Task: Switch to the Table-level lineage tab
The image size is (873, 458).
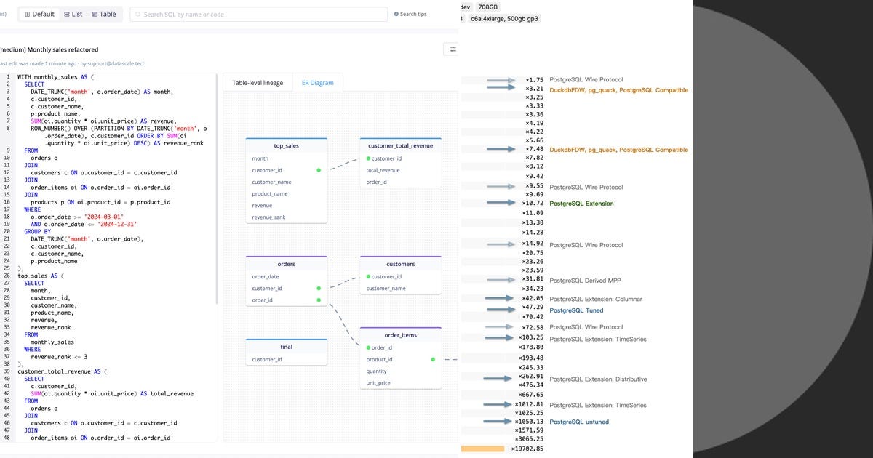Action: coord(258,82)
